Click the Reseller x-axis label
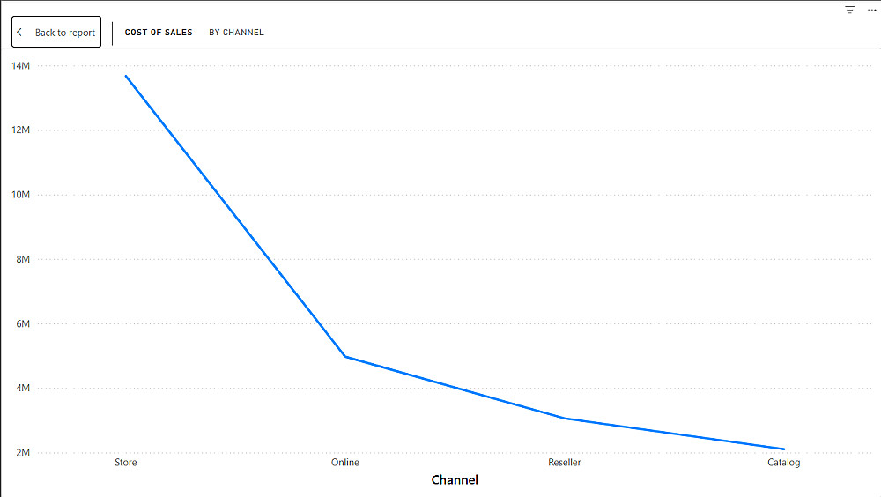The width and height of the screenshot is (881, 497). click(x=564, y=463)
